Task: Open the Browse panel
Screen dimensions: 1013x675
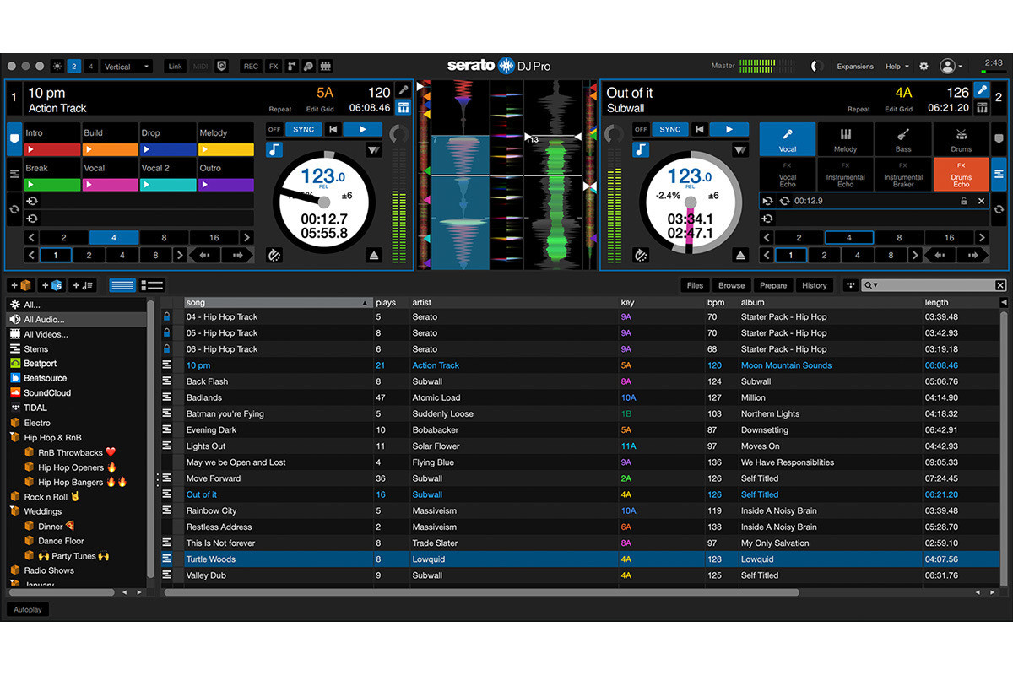Action: click(731, 285)
